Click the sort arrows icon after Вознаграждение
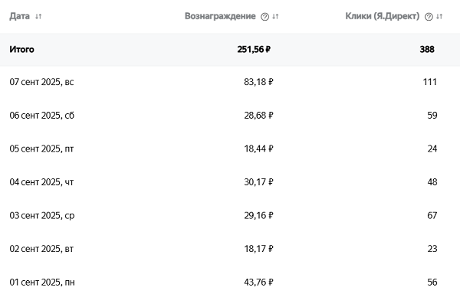Image resolution: width=460 pixels, height=307 pixels. pyautogui.click(x=276, y=16)
